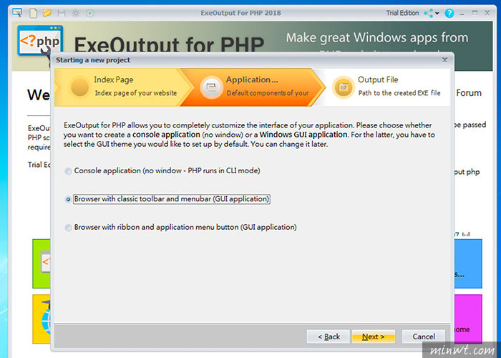Go to the Output File wizard step

tap(386, 87)
